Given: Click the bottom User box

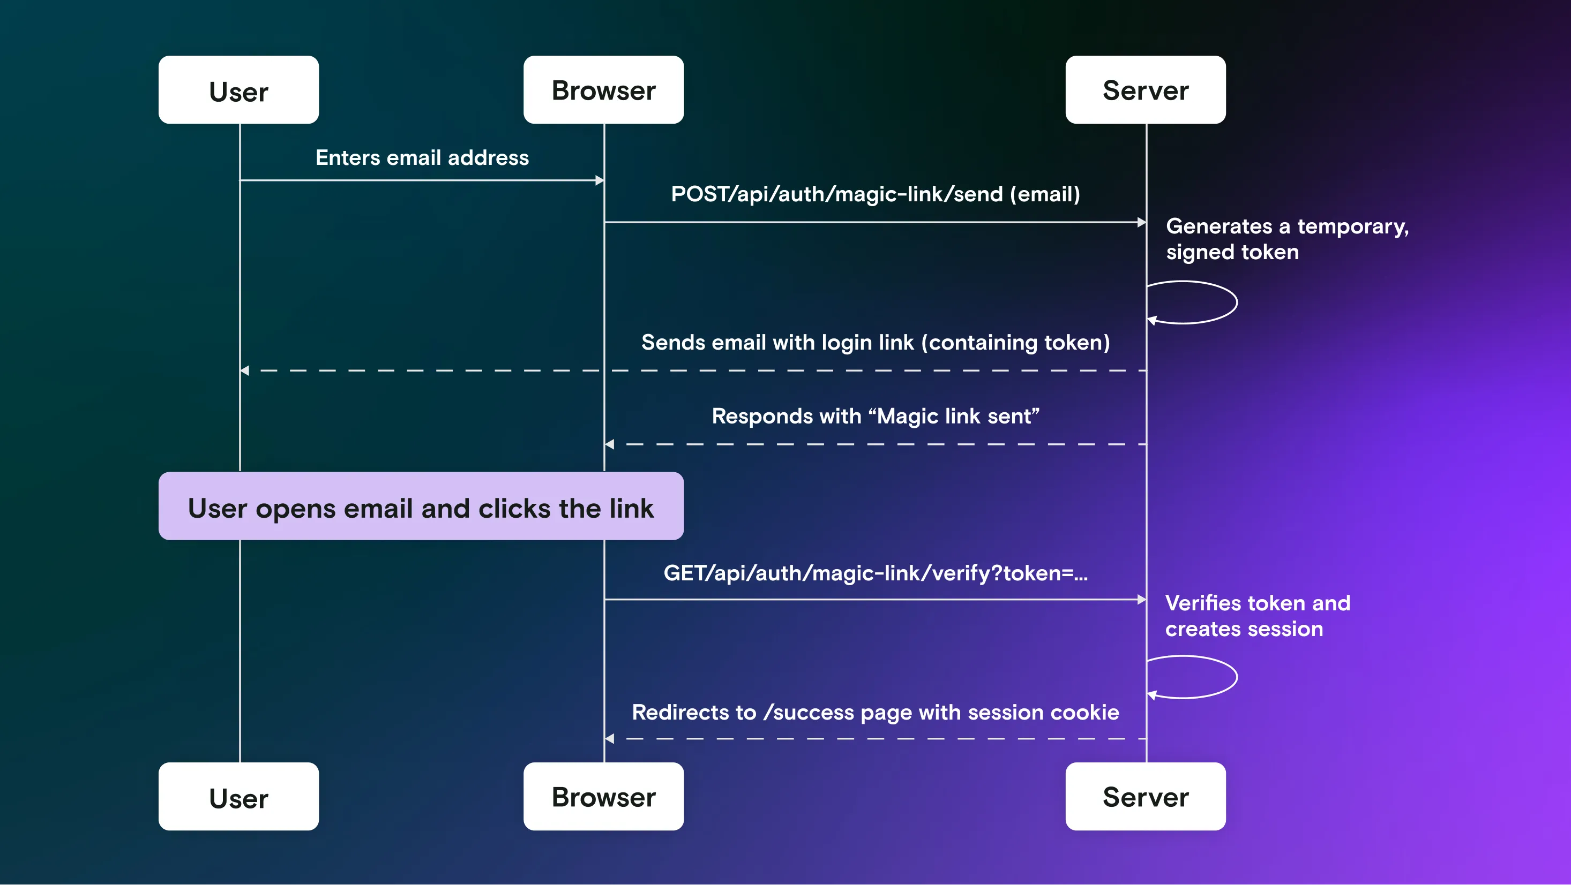Looking at the screenshot, I should click(x=238, y=797).
